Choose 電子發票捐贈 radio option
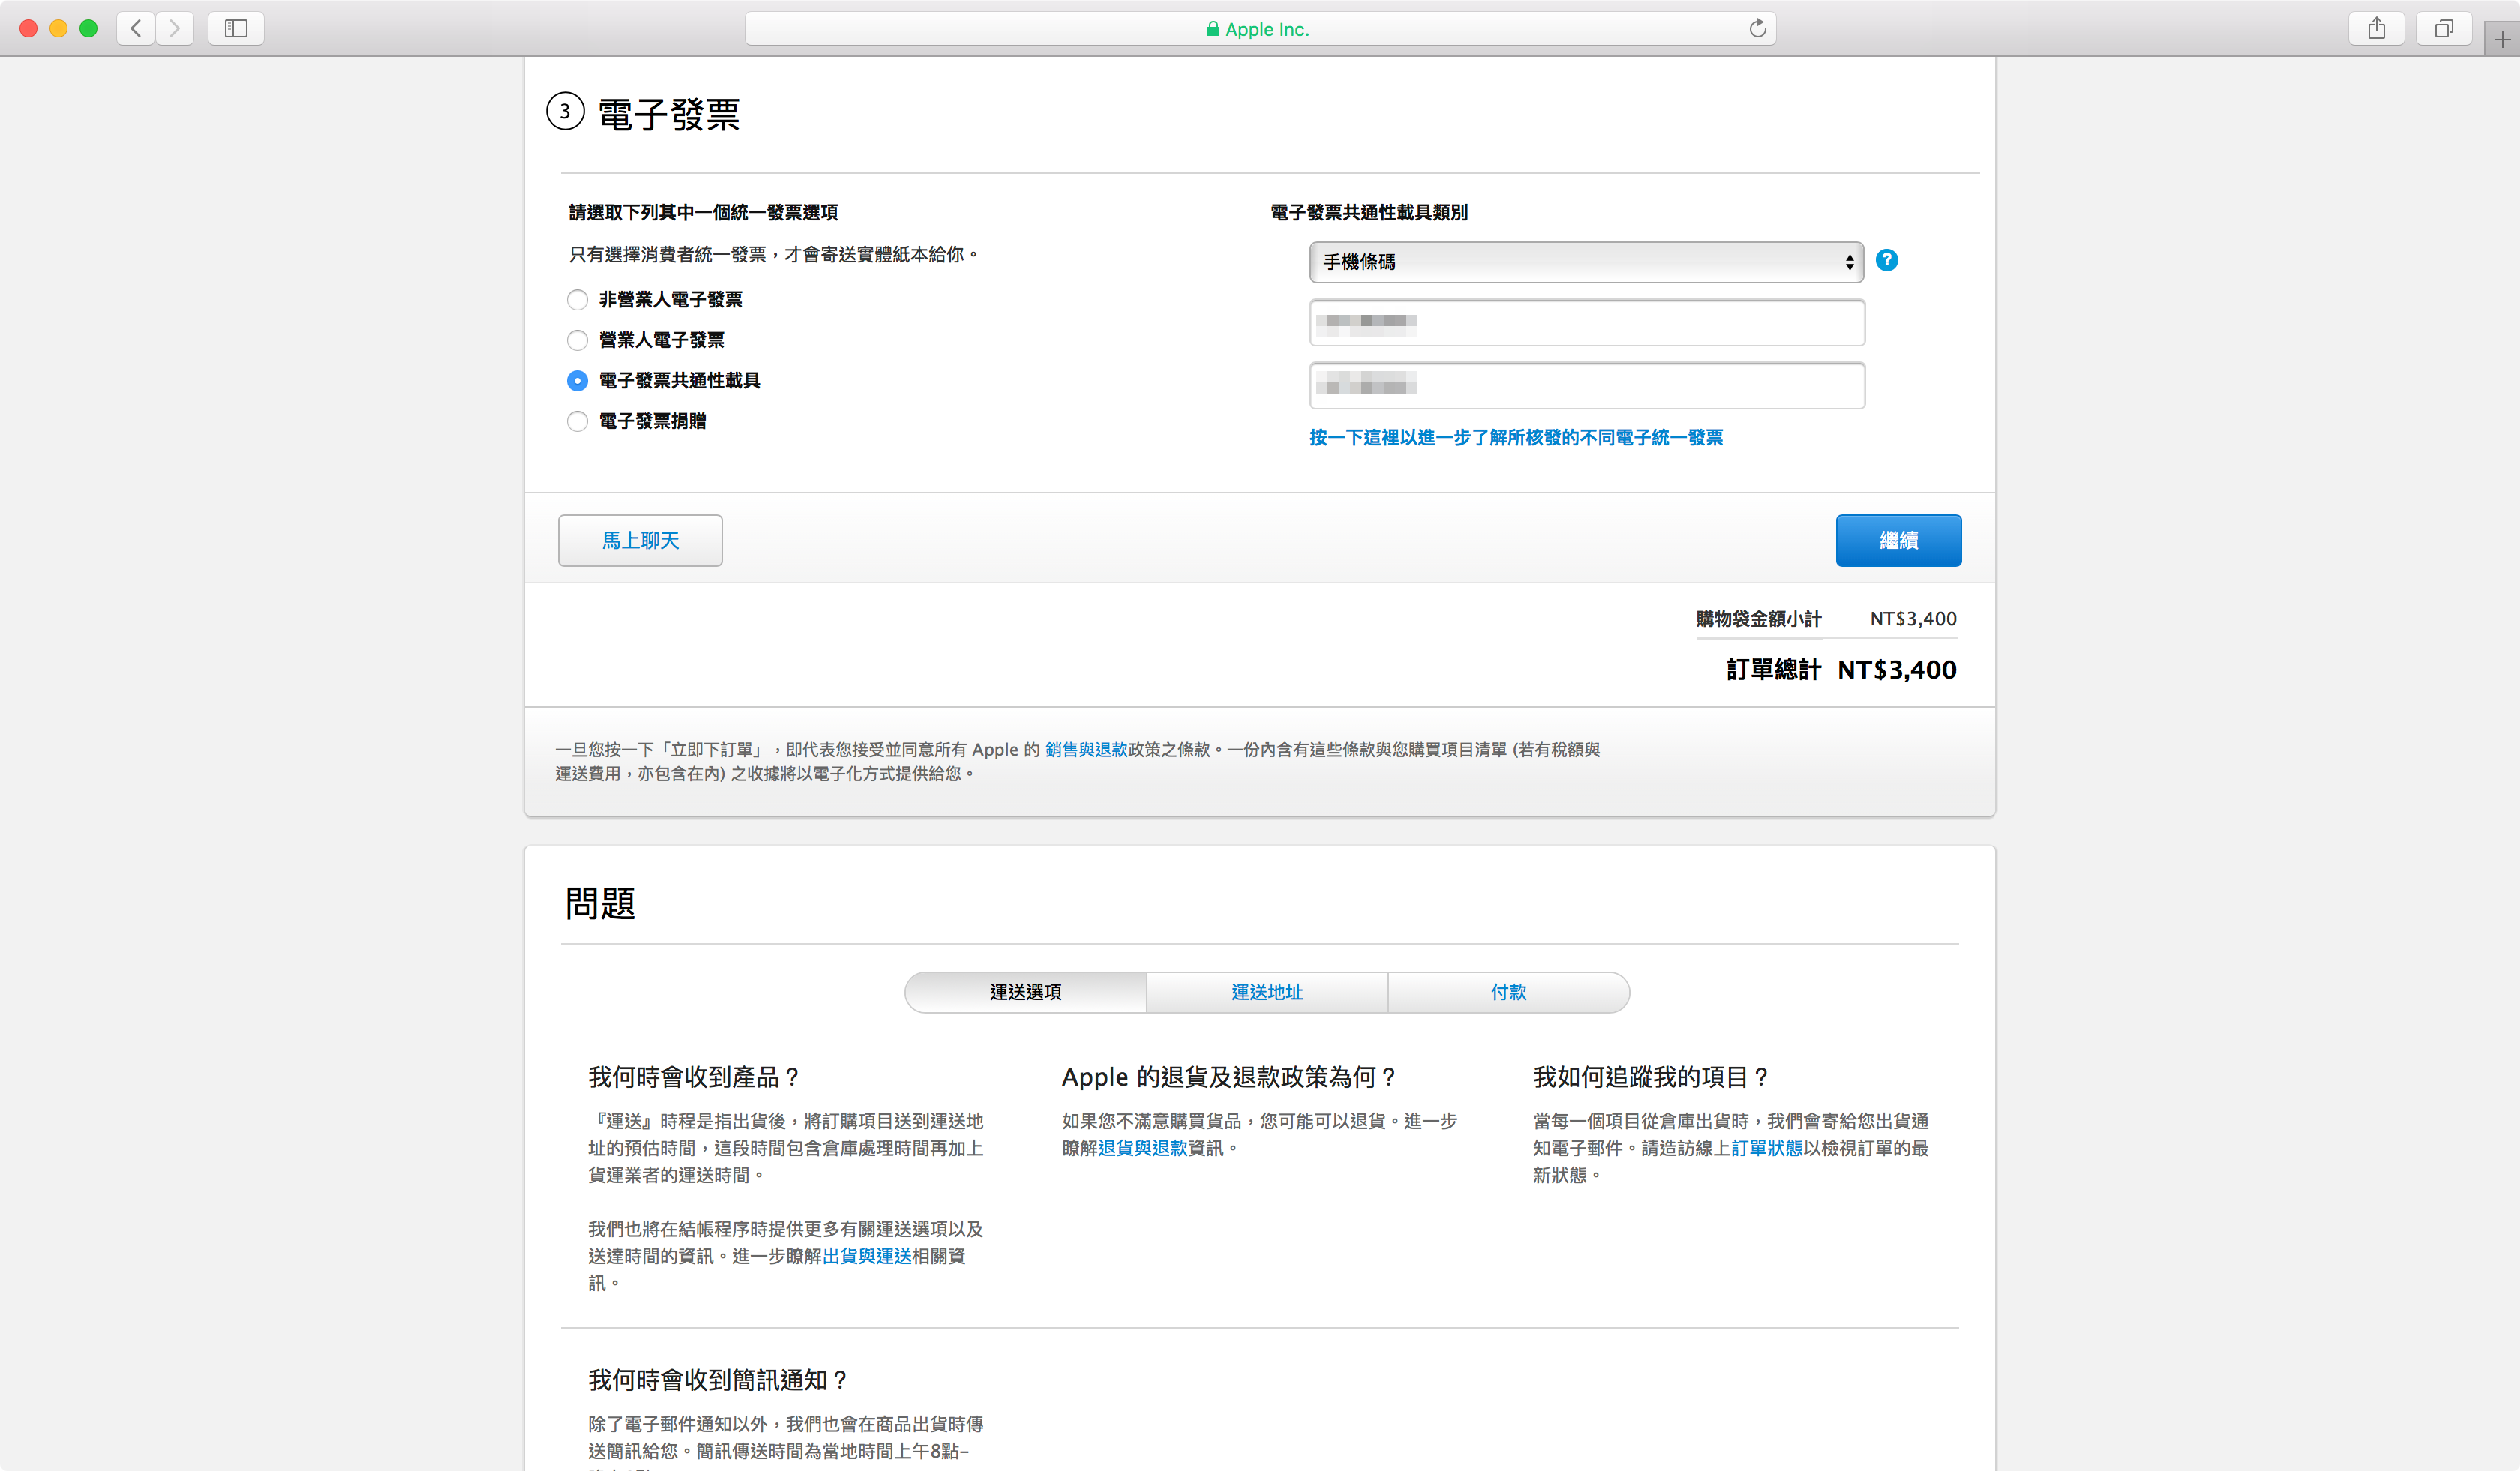Viewport: 2520px width, 1471px height. 577,421
